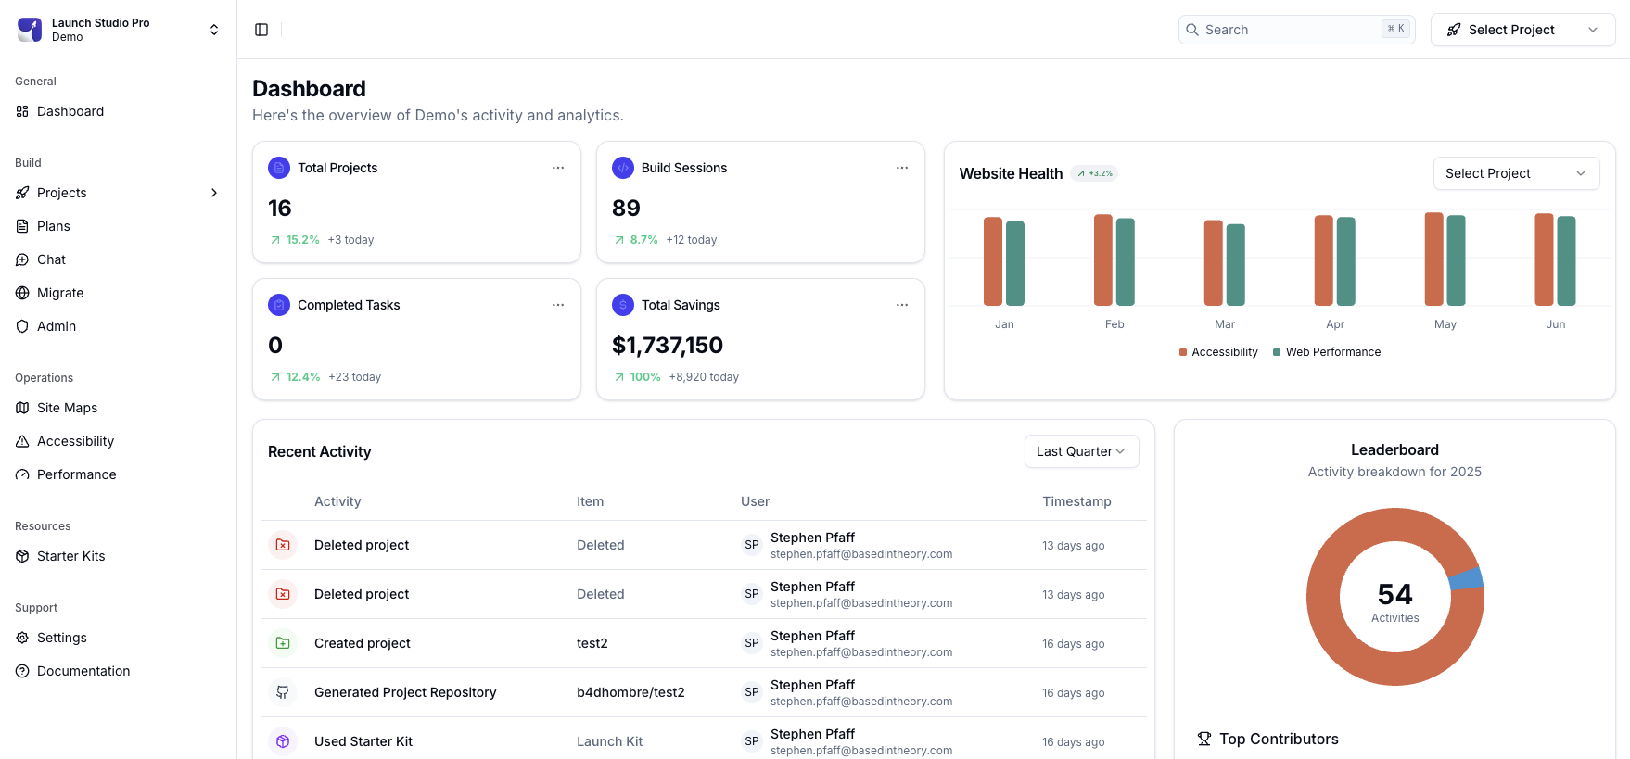Open Website Health Select Project dropdown
The image size is (1630, 759).
pos(1516,173)
